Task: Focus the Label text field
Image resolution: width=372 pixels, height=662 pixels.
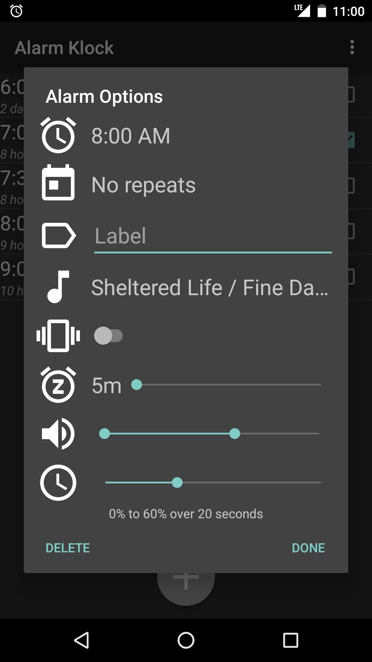Action: tap(213, 236)
